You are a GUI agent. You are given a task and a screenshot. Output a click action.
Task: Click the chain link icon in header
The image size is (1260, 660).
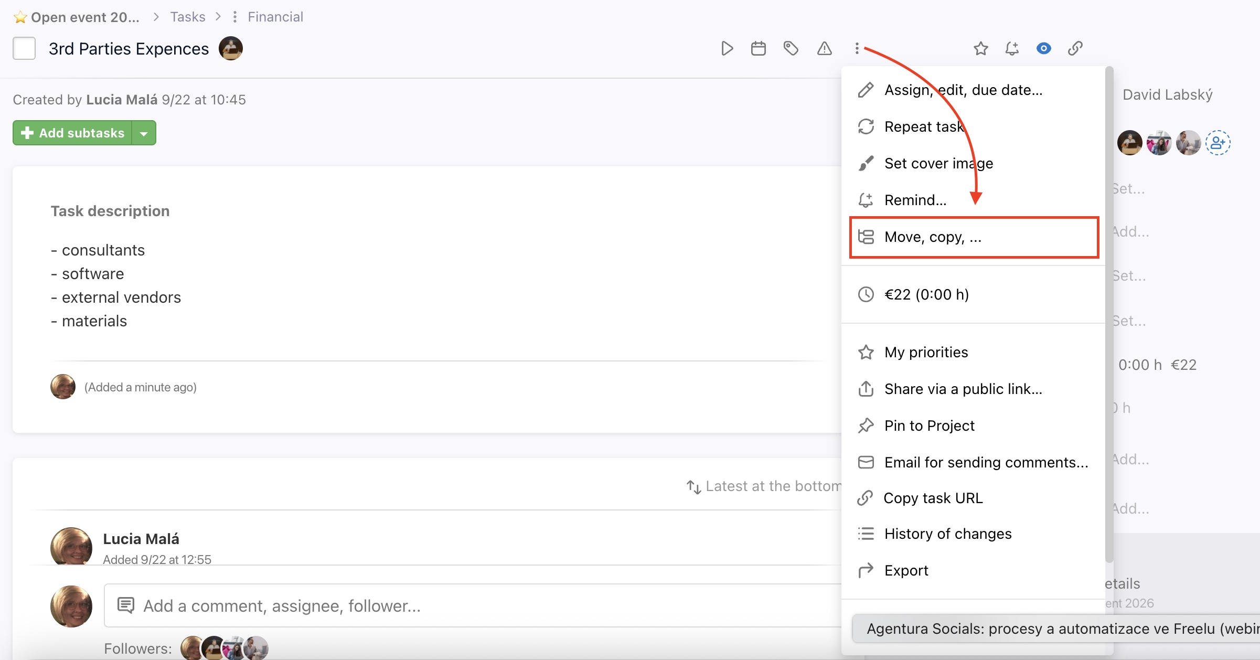pyautogui.click(x=1075, y=49)
